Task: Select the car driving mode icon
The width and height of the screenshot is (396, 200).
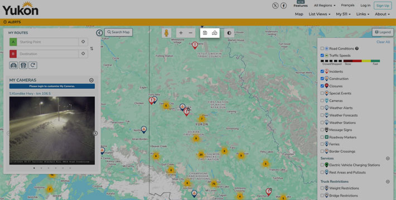Action: click(13, 66)
